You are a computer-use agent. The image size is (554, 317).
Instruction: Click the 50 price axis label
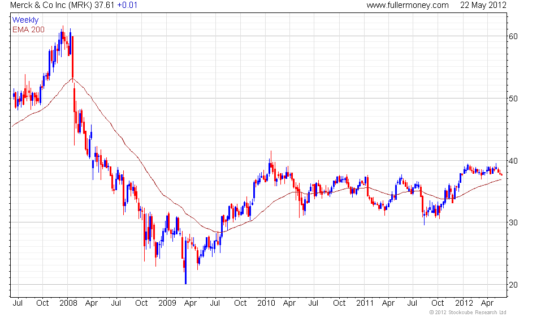coord(513,98)
